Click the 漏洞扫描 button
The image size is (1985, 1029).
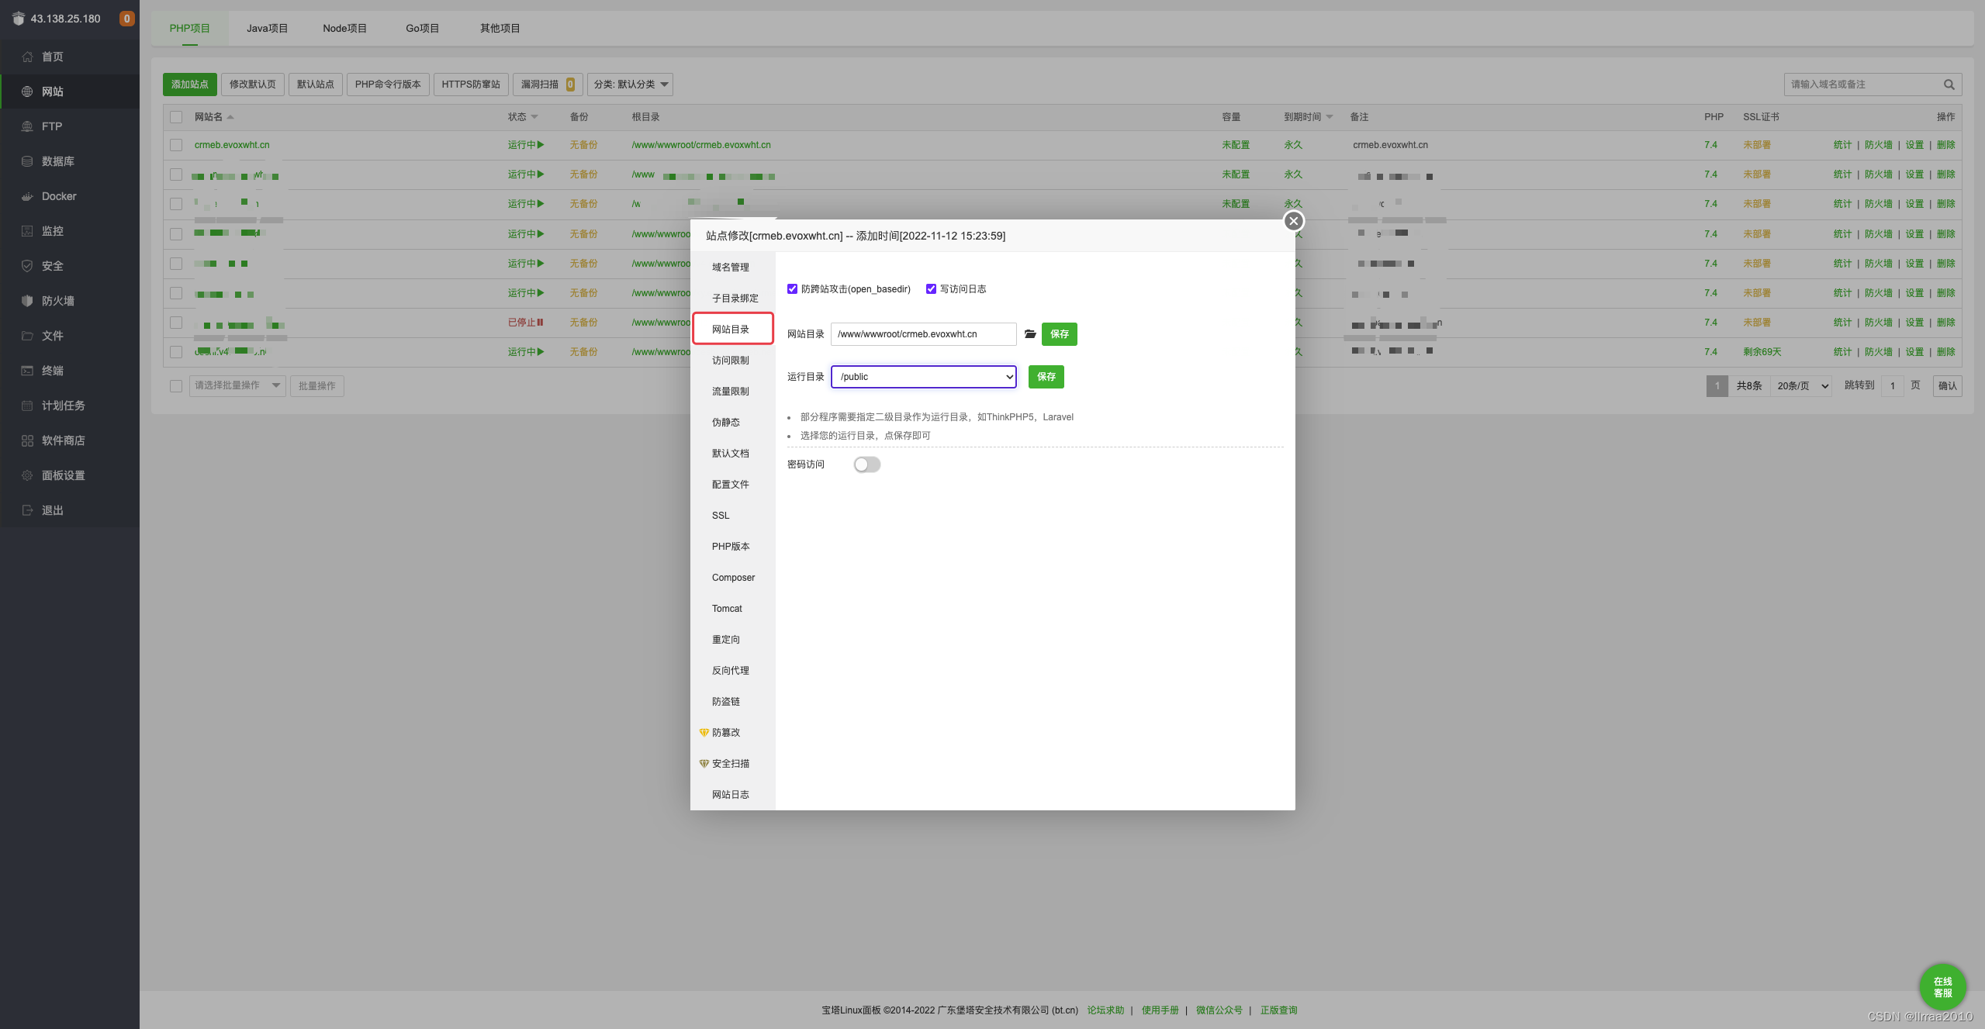click(x=548, y=85)
